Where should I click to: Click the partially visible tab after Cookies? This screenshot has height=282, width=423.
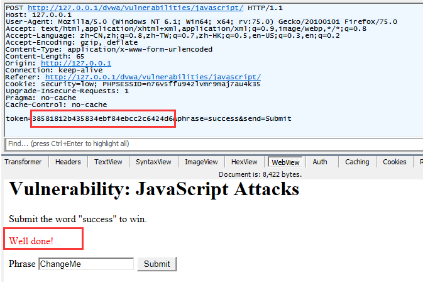[x=419, y=162]
